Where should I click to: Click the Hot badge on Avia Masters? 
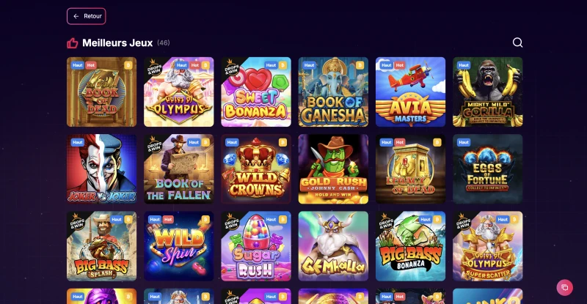(400, 65)
